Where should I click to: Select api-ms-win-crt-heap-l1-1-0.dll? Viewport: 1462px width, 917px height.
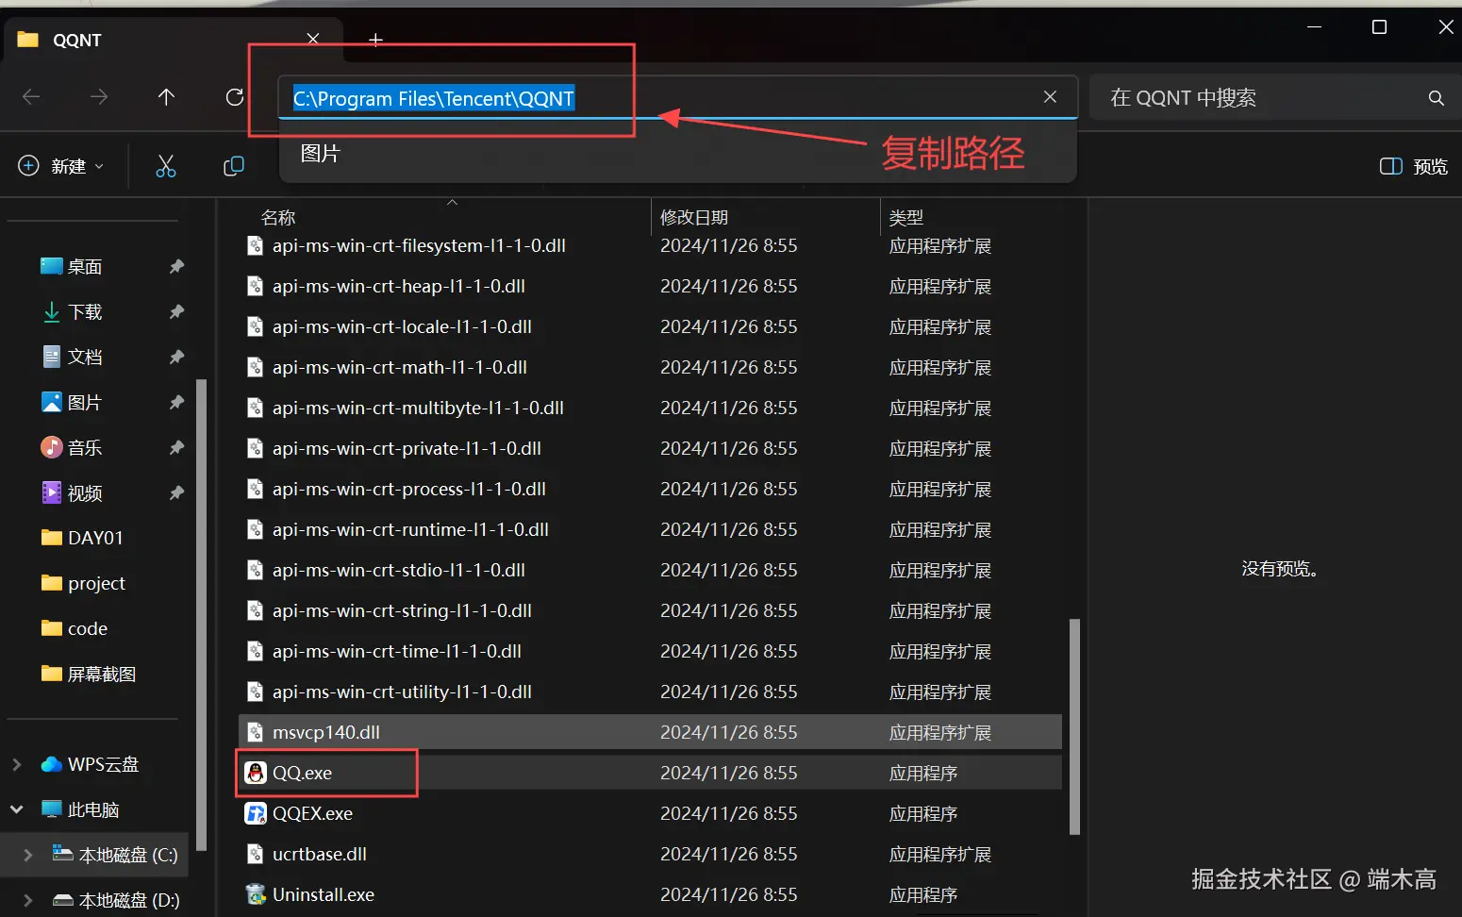point(650,287)
